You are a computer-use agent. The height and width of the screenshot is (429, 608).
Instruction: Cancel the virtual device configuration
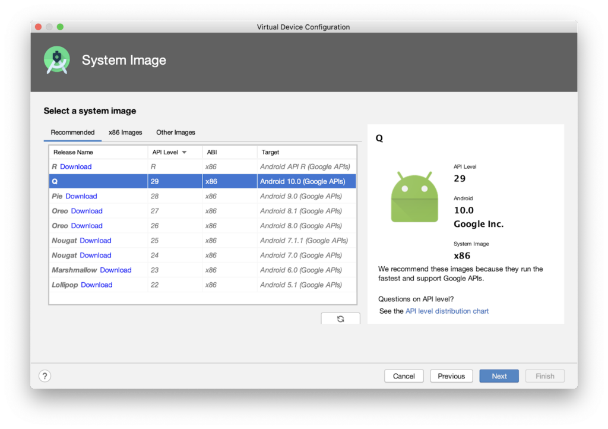pyautogui.click(x=404, y=376)
